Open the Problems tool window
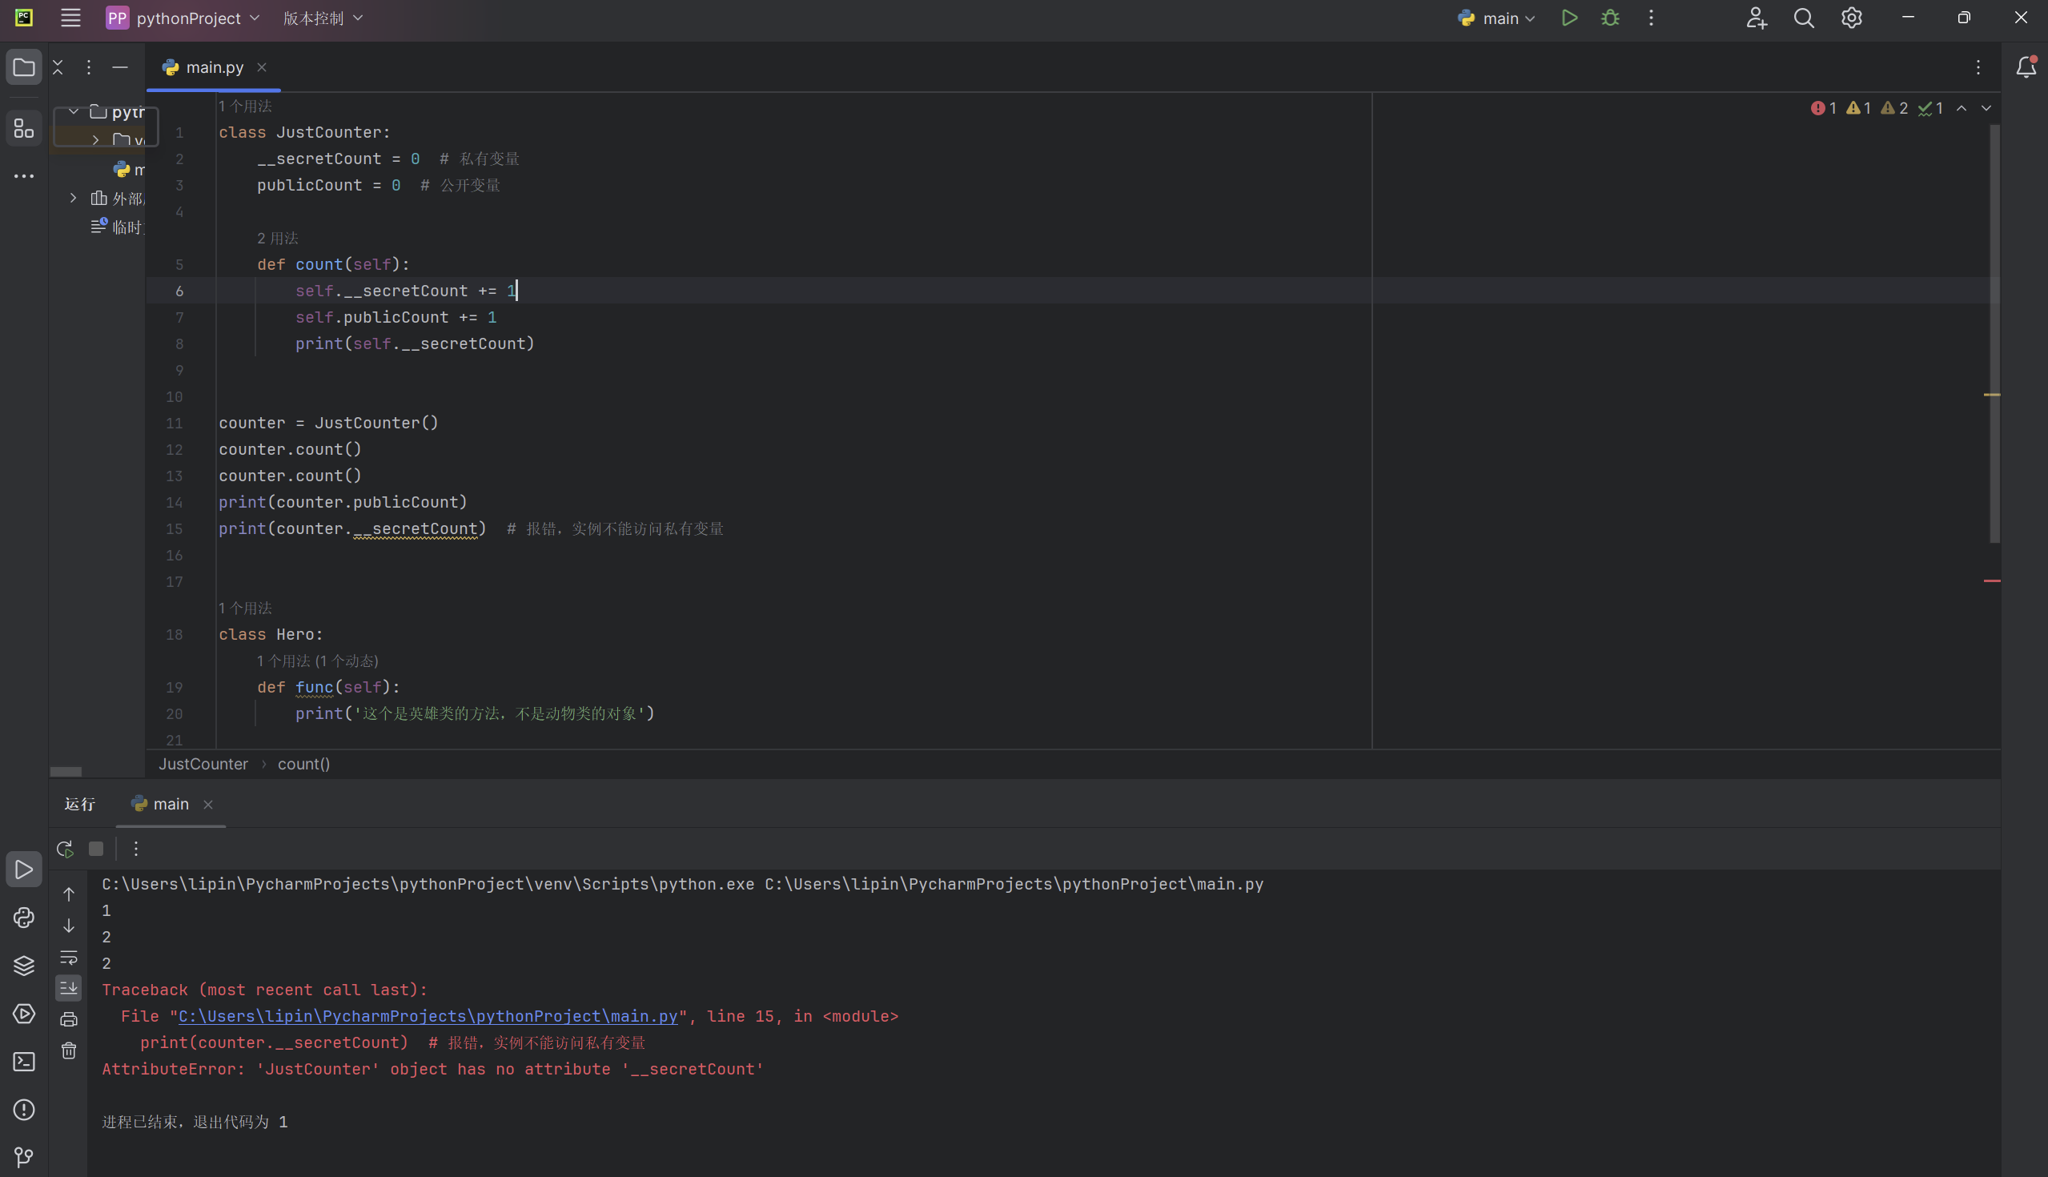Viewport: 2048px width, 1177px height. tap(23, 1109)
